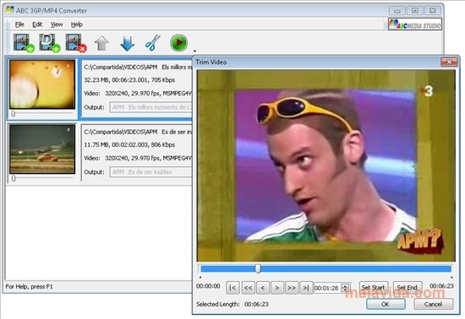
Task: Click the Trim Video seek slider handle
Action: click(258, 268)
